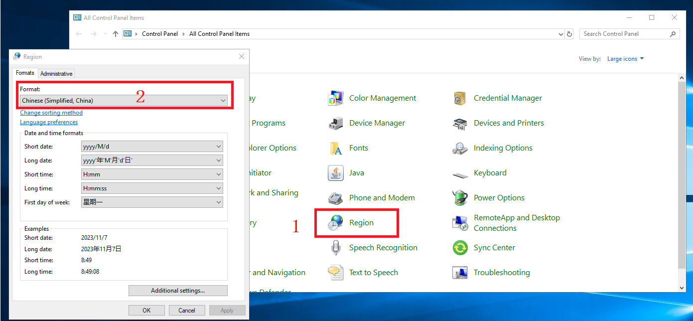Image resolution: width=693 pixels, height=321 pixels.
Task: Click the Device Manager label
Action: [377, 123]
